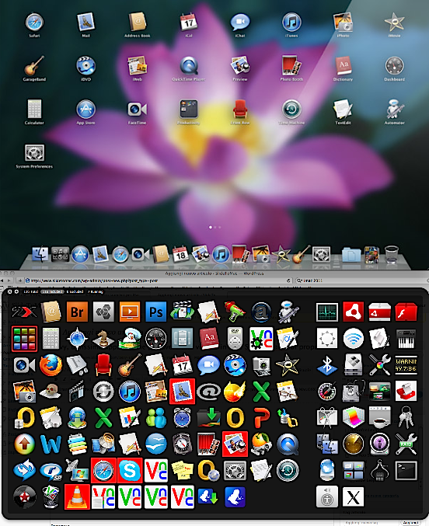This screenshot has height=526, width=429.
Task: Open the switcher panel gear settings
Action: (16, 291)
